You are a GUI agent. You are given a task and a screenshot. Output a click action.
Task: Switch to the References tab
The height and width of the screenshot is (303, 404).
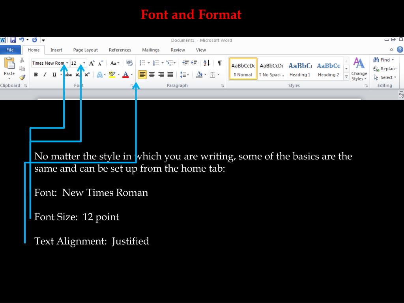[x=120, y=50]
